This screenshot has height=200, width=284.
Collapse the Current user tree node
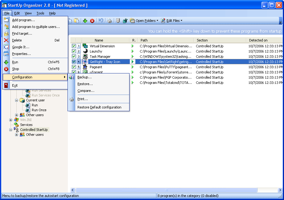(x=16, y=100)
